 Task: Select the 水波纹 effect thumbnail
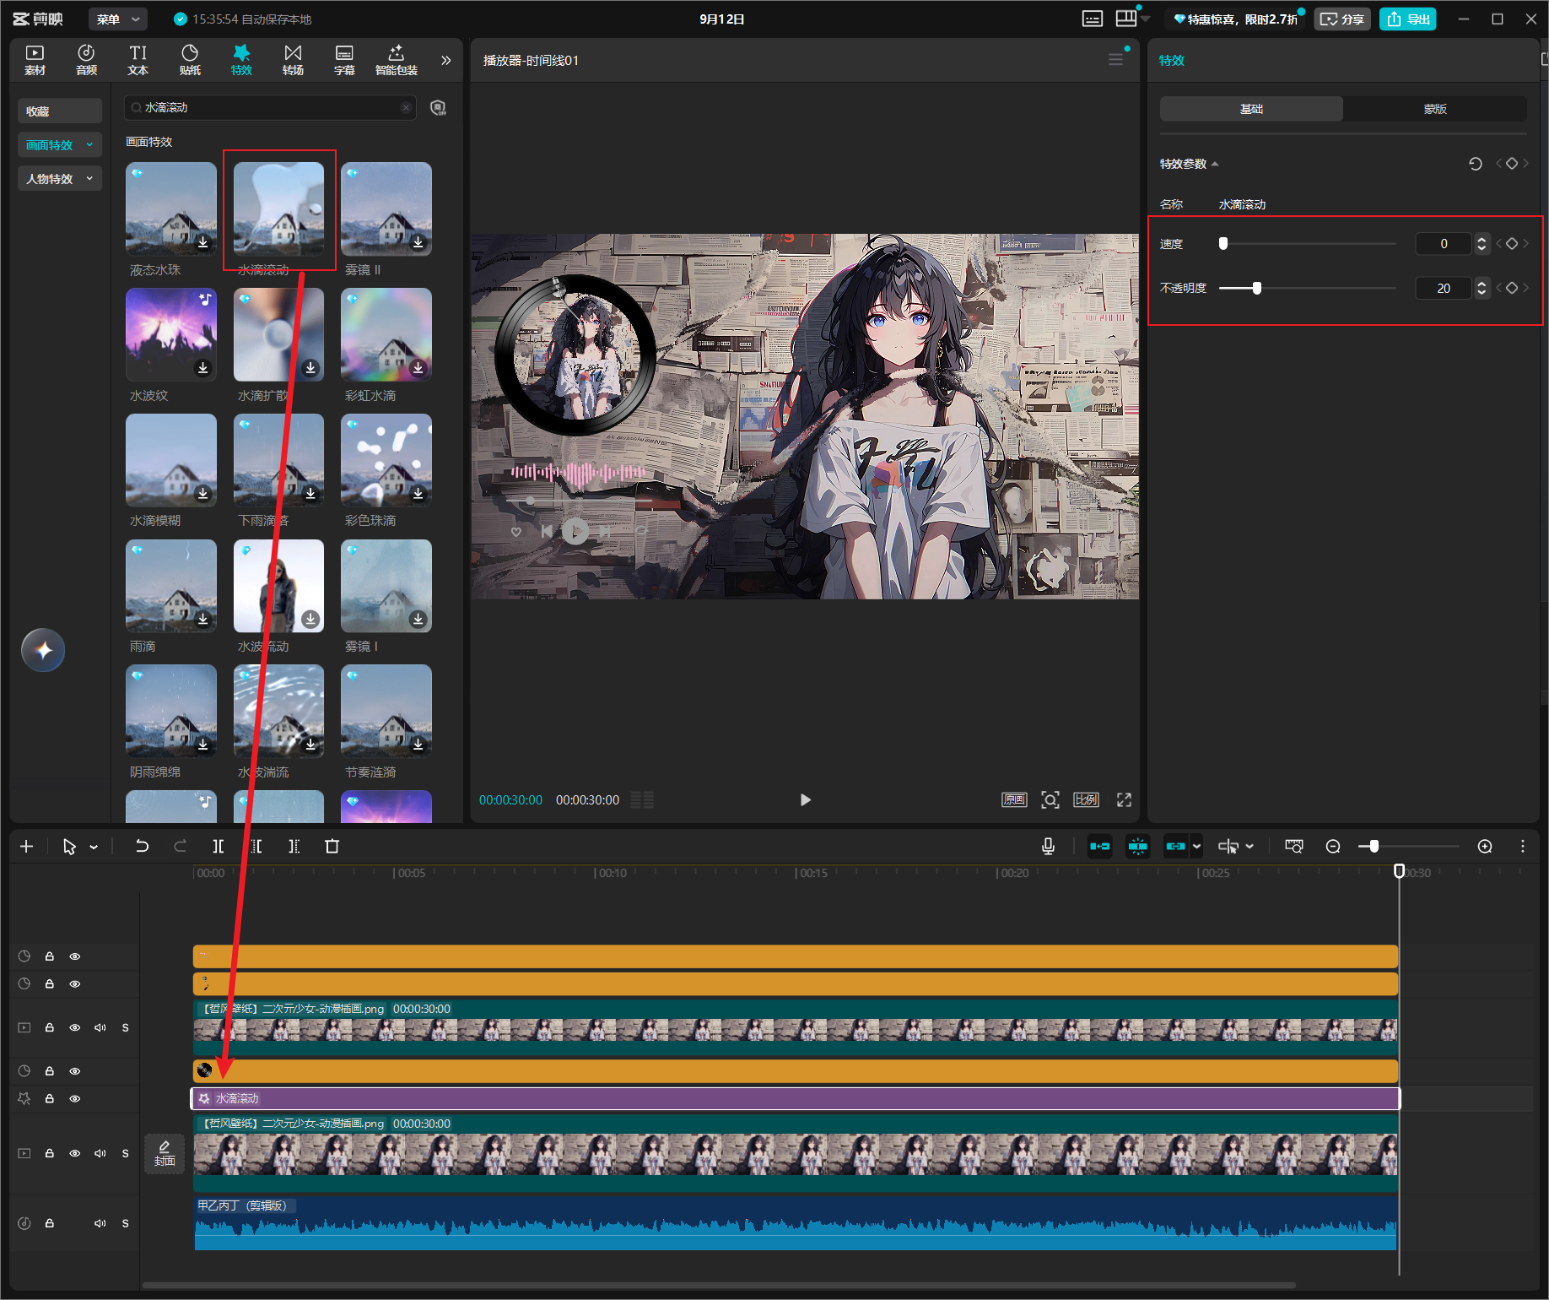point(171,334)
